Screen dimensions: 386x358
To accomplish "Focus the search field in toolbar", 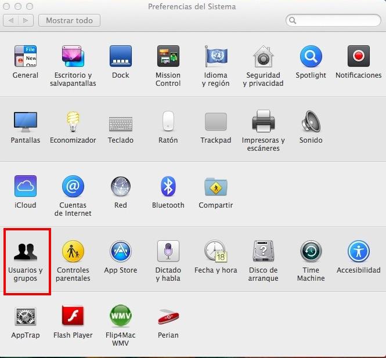I will (335, 20).
